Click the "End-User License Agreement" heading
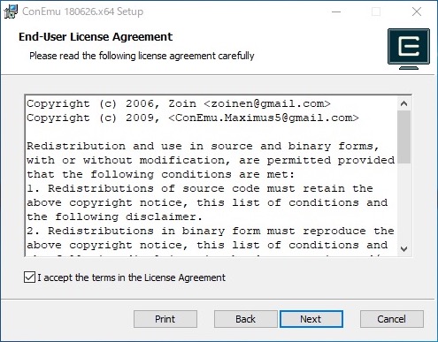This screenshot has width=438, height=342. (x=96, y=37)
